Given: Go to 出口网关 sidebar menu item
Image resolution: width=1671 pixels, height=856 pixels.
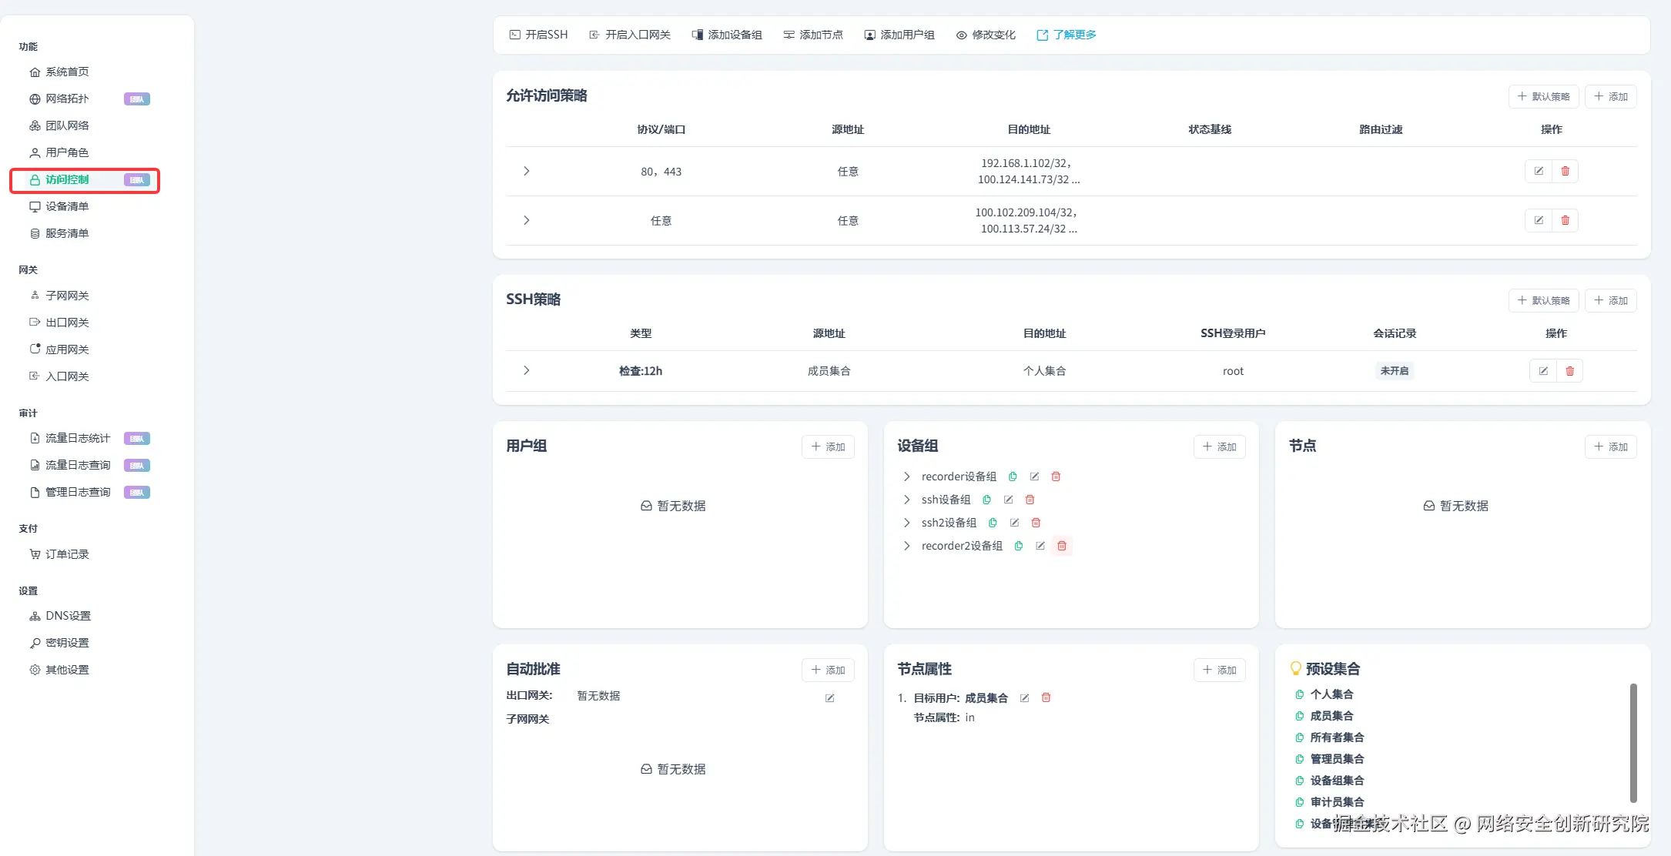Looking at the screenshot, I should click(67, 323).
